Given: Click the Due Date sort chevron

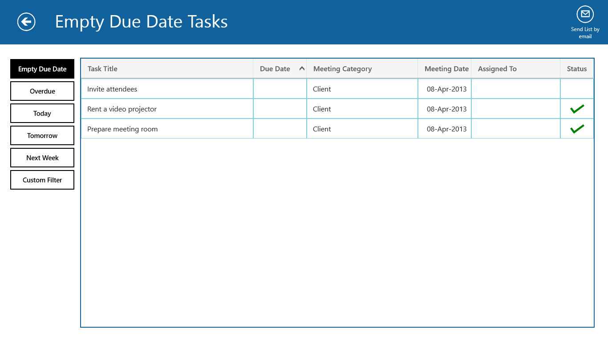Looking at the screenshot, I should click(302, 68).
